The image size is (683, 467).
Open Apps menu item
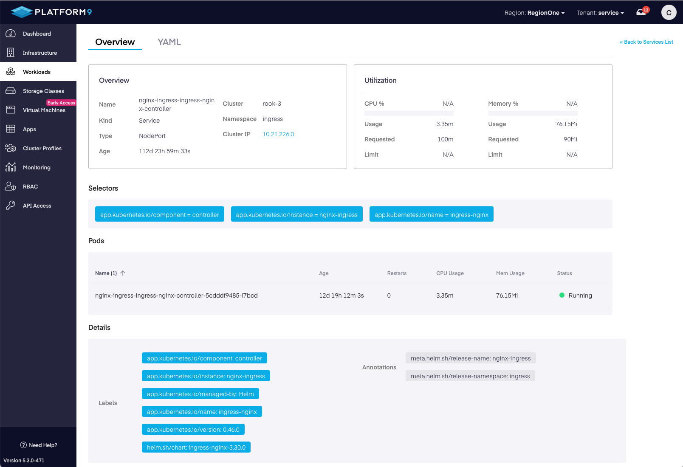[38, 129]
